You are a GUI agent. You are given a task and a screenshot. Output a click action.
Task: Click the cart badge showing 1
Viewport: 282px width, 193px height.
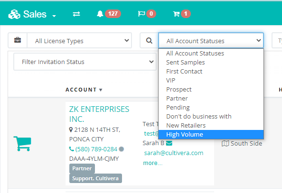click(x=186, y=14)
